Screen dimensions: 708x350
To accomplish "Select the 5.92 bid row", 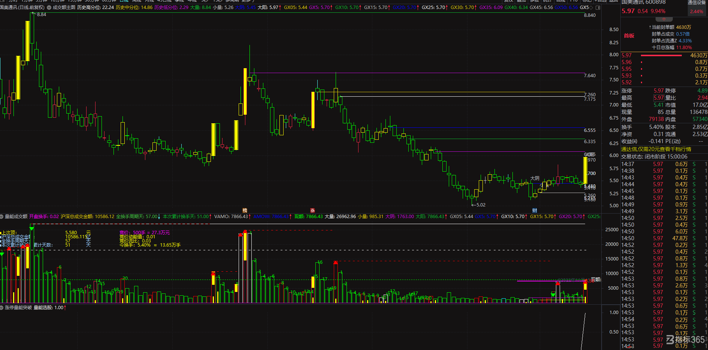I will 664,82.
